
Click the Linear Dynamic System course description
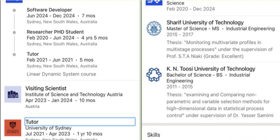[61, 74]
